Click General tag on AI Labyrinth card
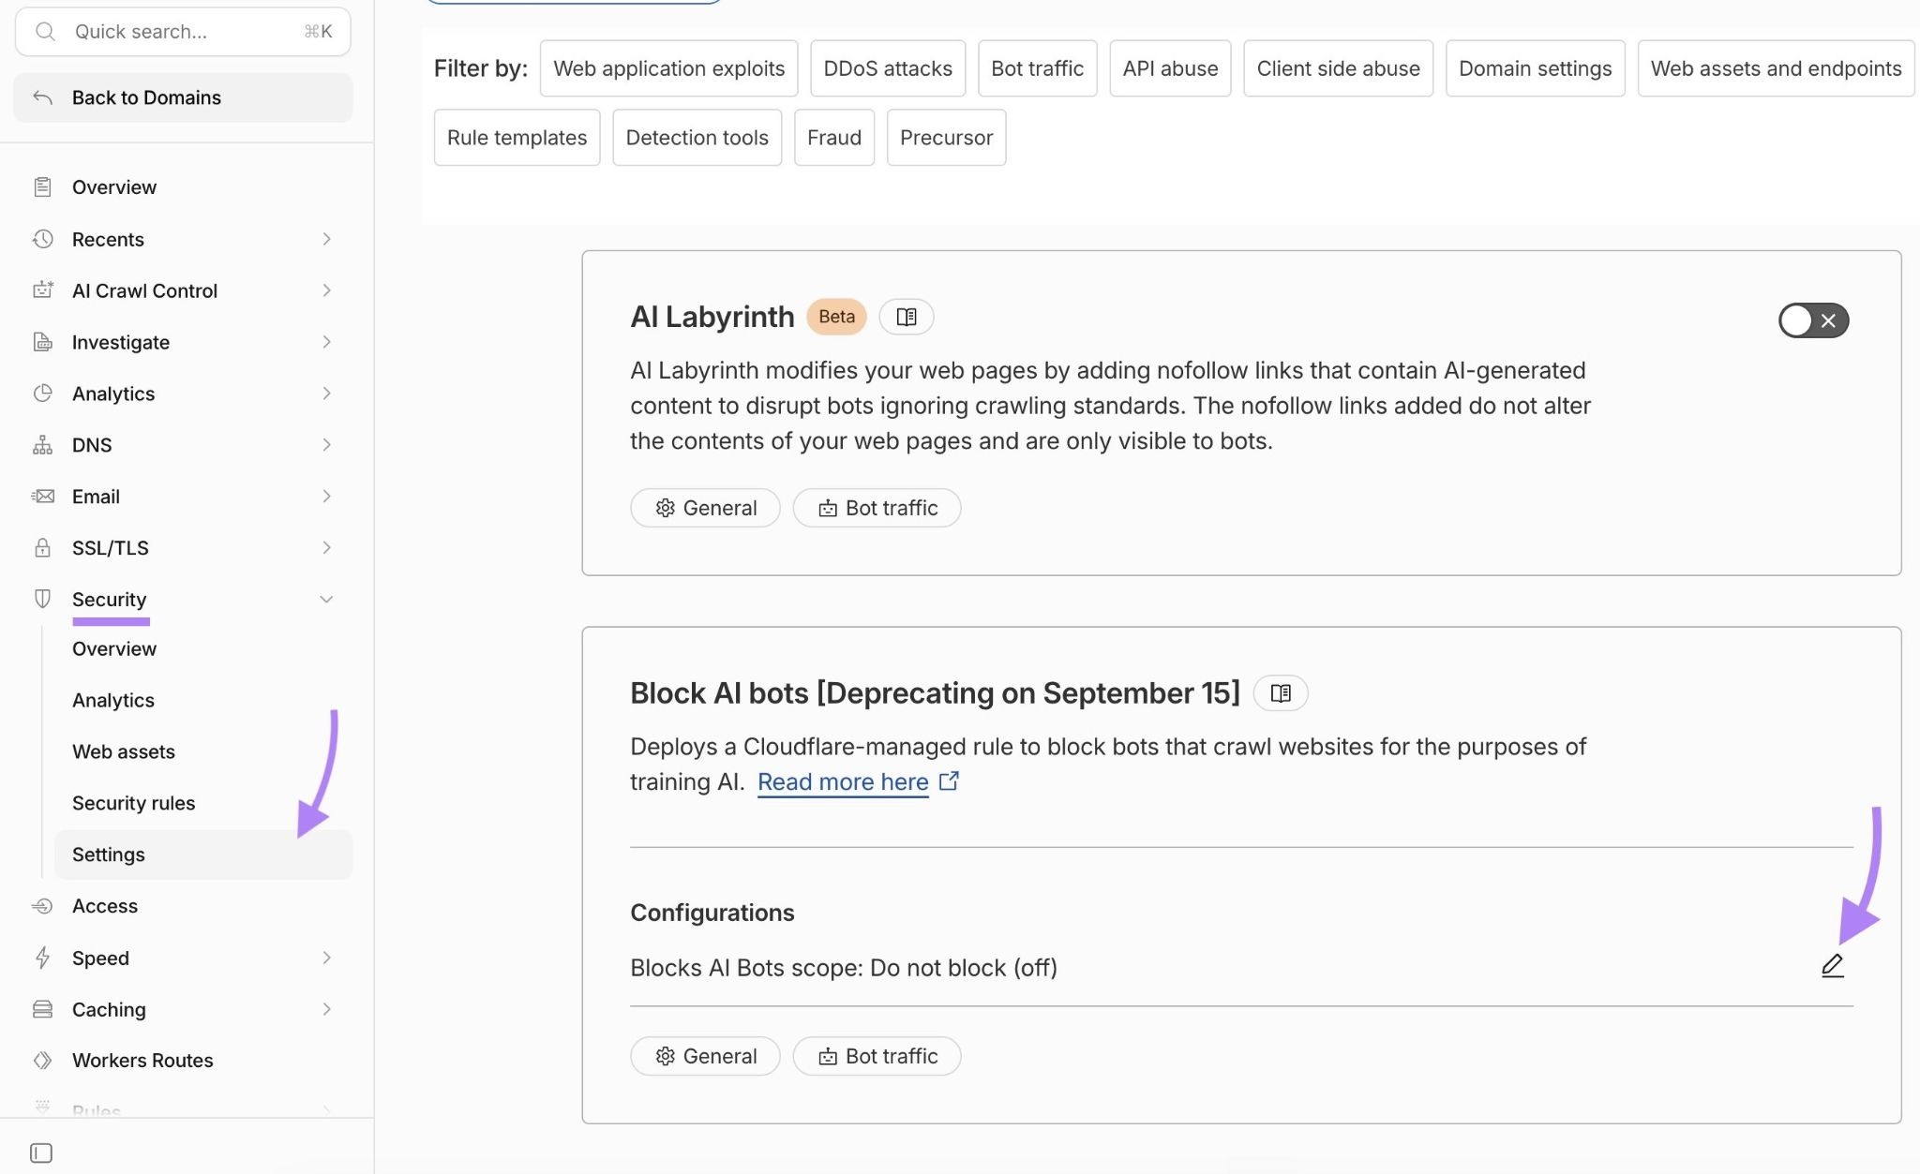The height and width of the screenshot is (1174, 1920). [705, 508]
